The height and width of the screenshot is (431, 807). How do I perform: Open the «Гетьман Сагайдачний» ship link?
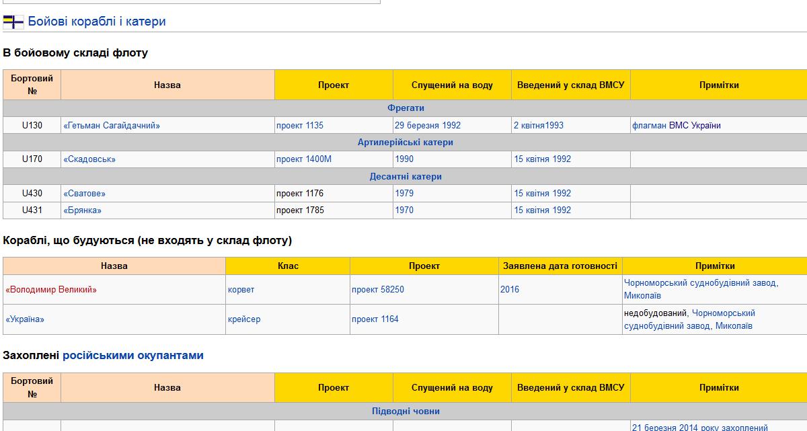tap(112, 126)
